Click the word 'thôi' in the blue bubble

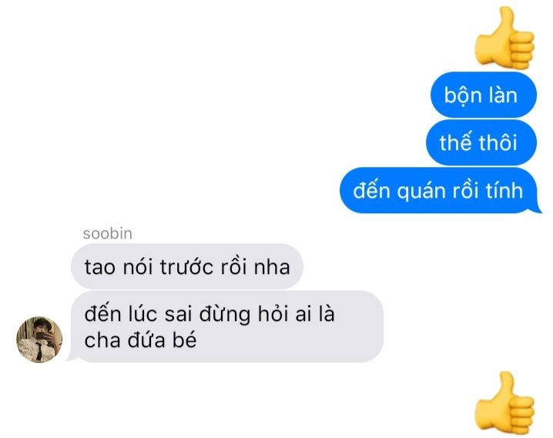tap(498, 142)
